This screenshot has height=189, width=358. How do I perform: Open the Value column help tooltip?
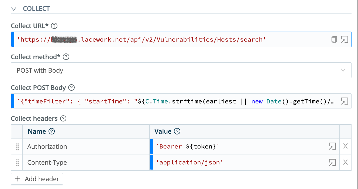coord(177,131)
